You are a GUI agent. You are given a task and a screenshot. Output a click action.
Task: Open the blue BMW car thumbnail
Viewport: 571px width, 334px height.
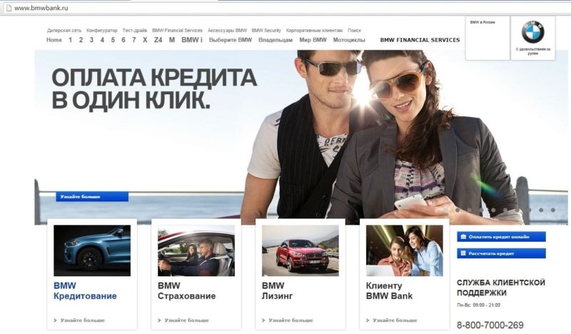tap(92, 250)
